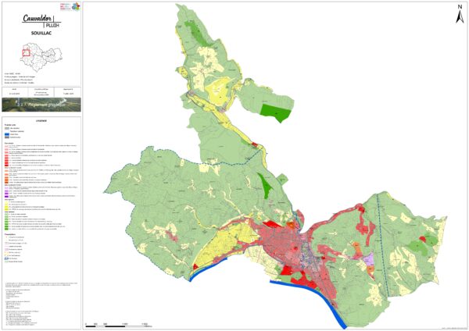The image size is (469, 331).
Task: Click the red square on the locator map
Action: pos(26,54)
